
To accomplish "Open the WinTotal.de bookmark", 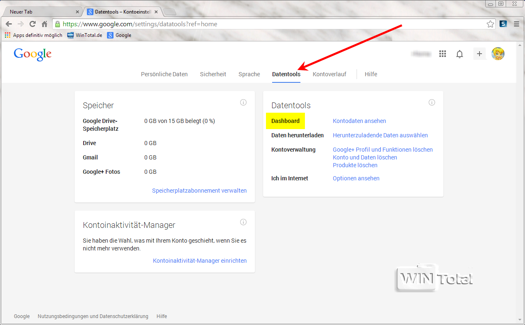I will 85,35.
